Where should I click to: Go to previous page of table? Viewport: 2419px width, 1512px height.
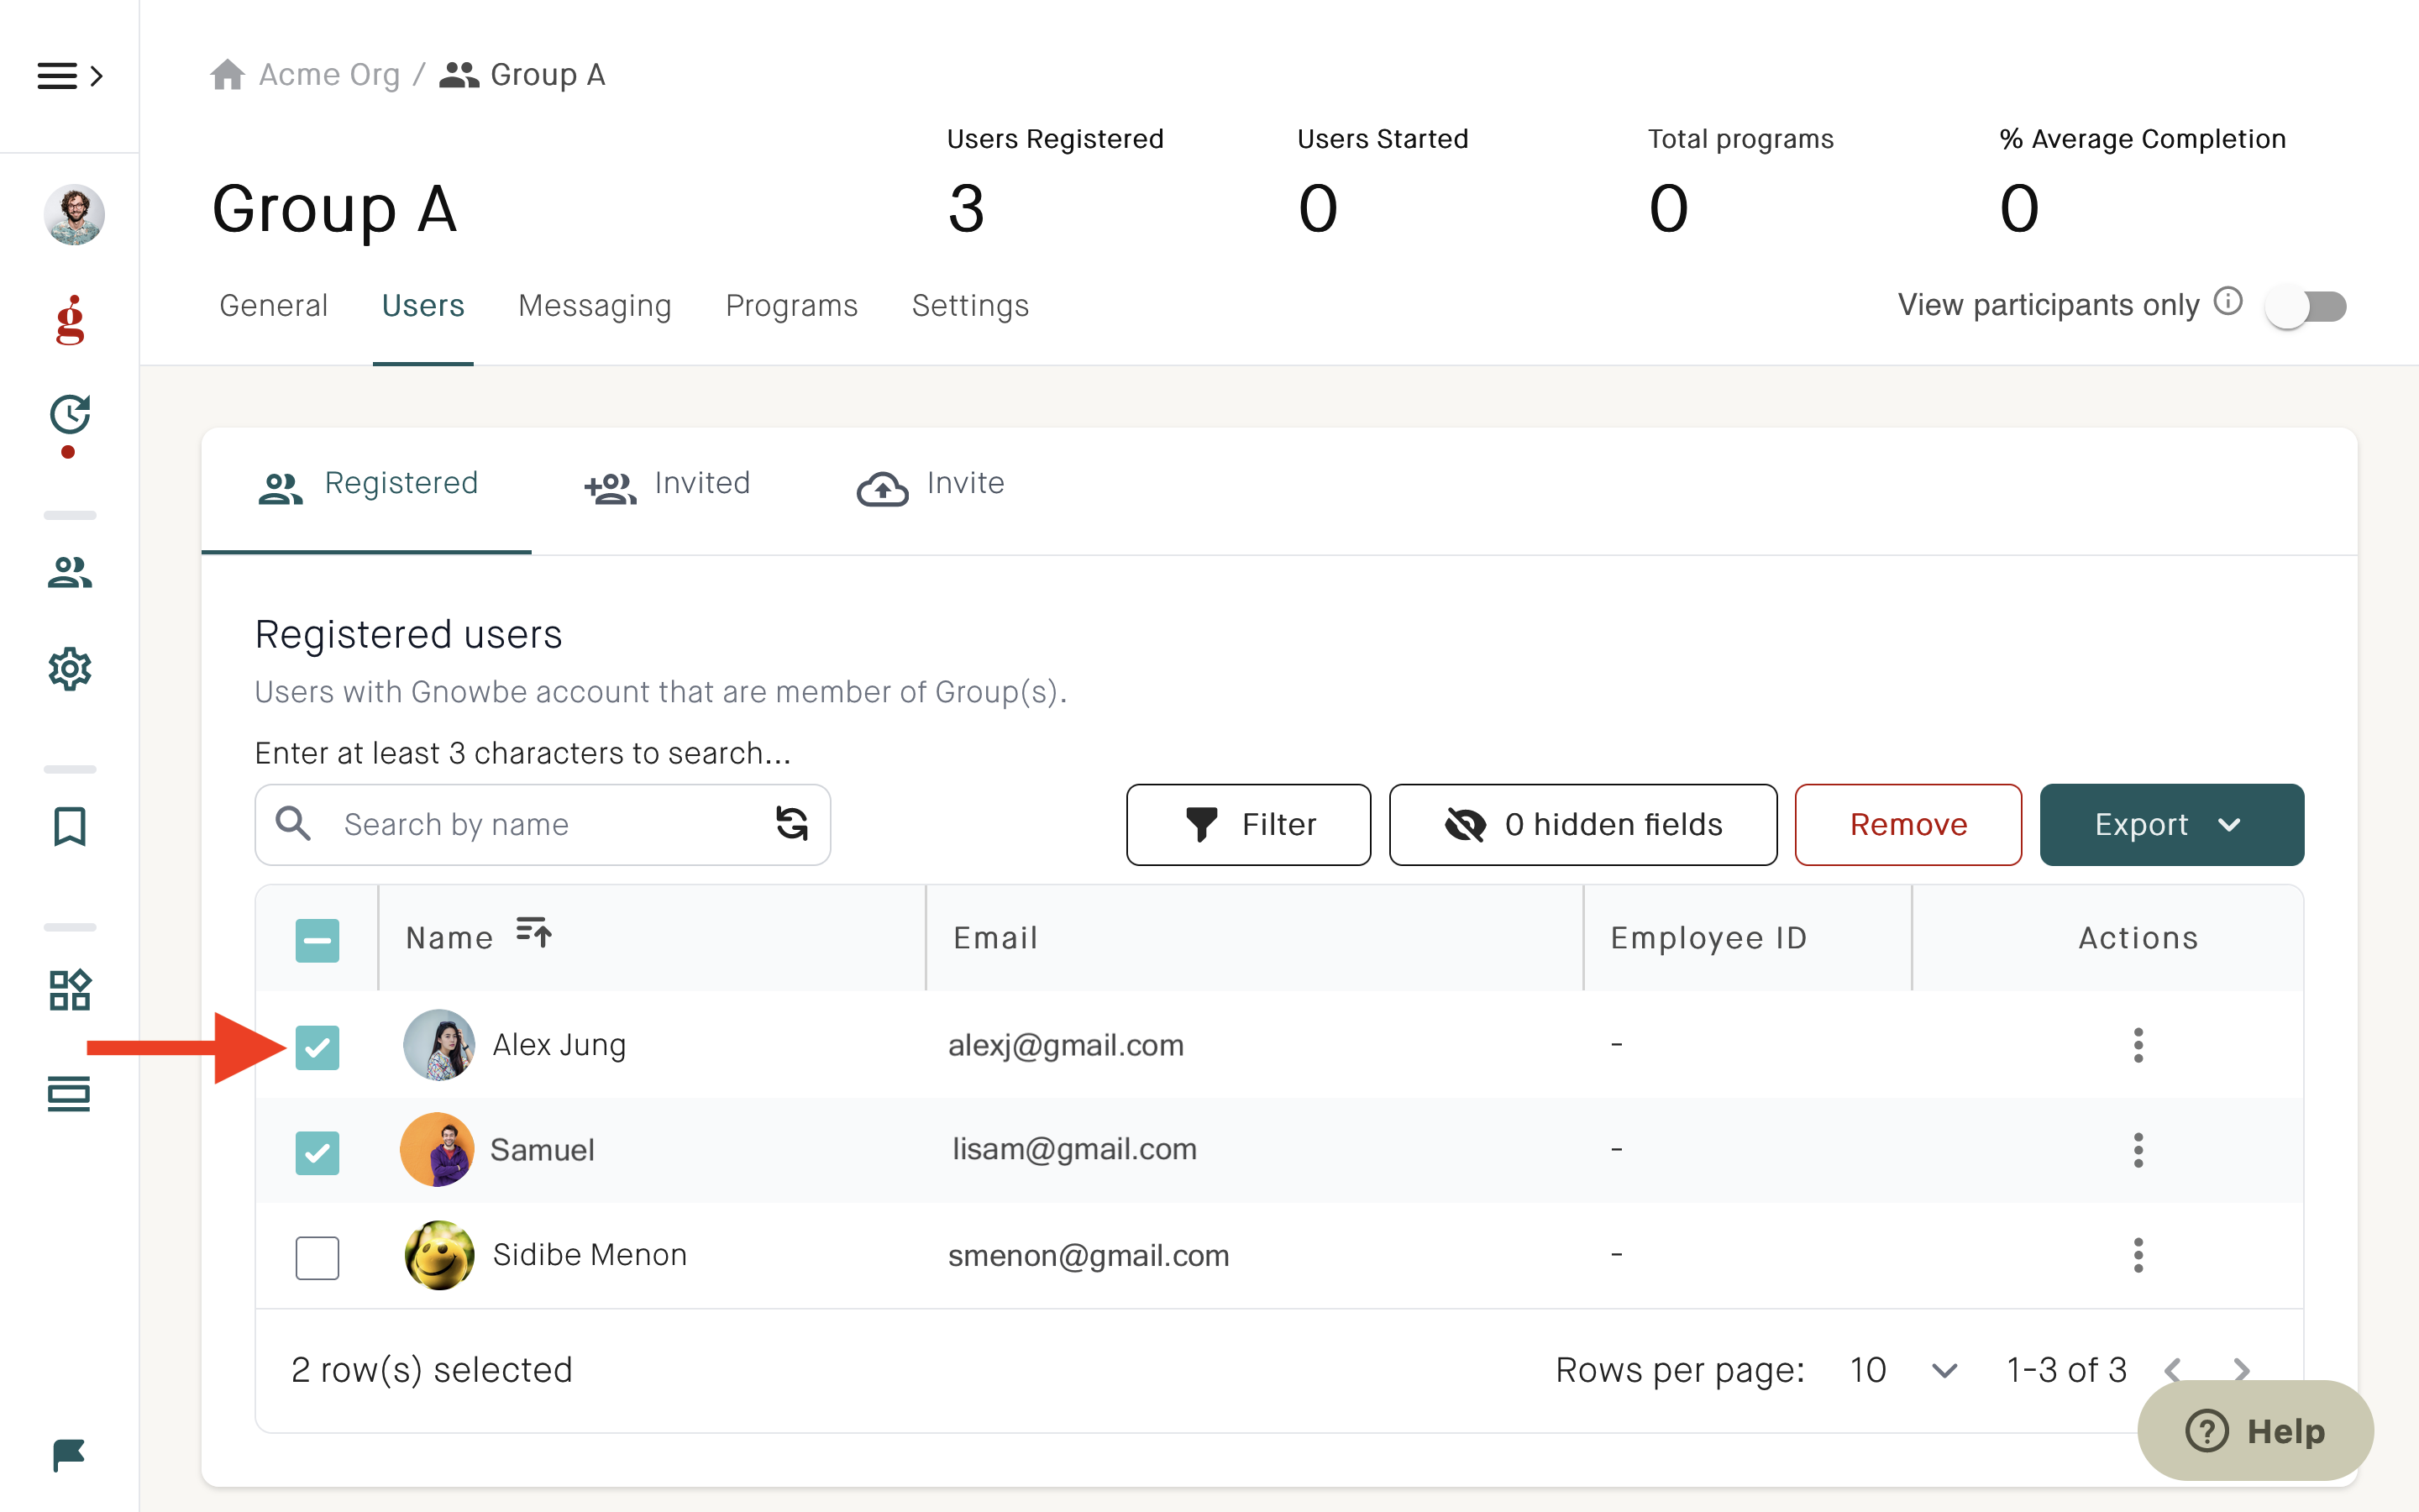(2171, 1370)
